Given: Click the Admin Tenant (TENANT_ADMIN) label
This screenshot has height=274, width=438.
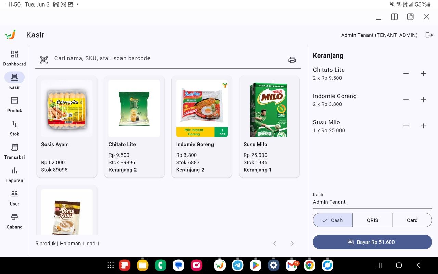Looking at the screenshot, I should click(379, 35).
